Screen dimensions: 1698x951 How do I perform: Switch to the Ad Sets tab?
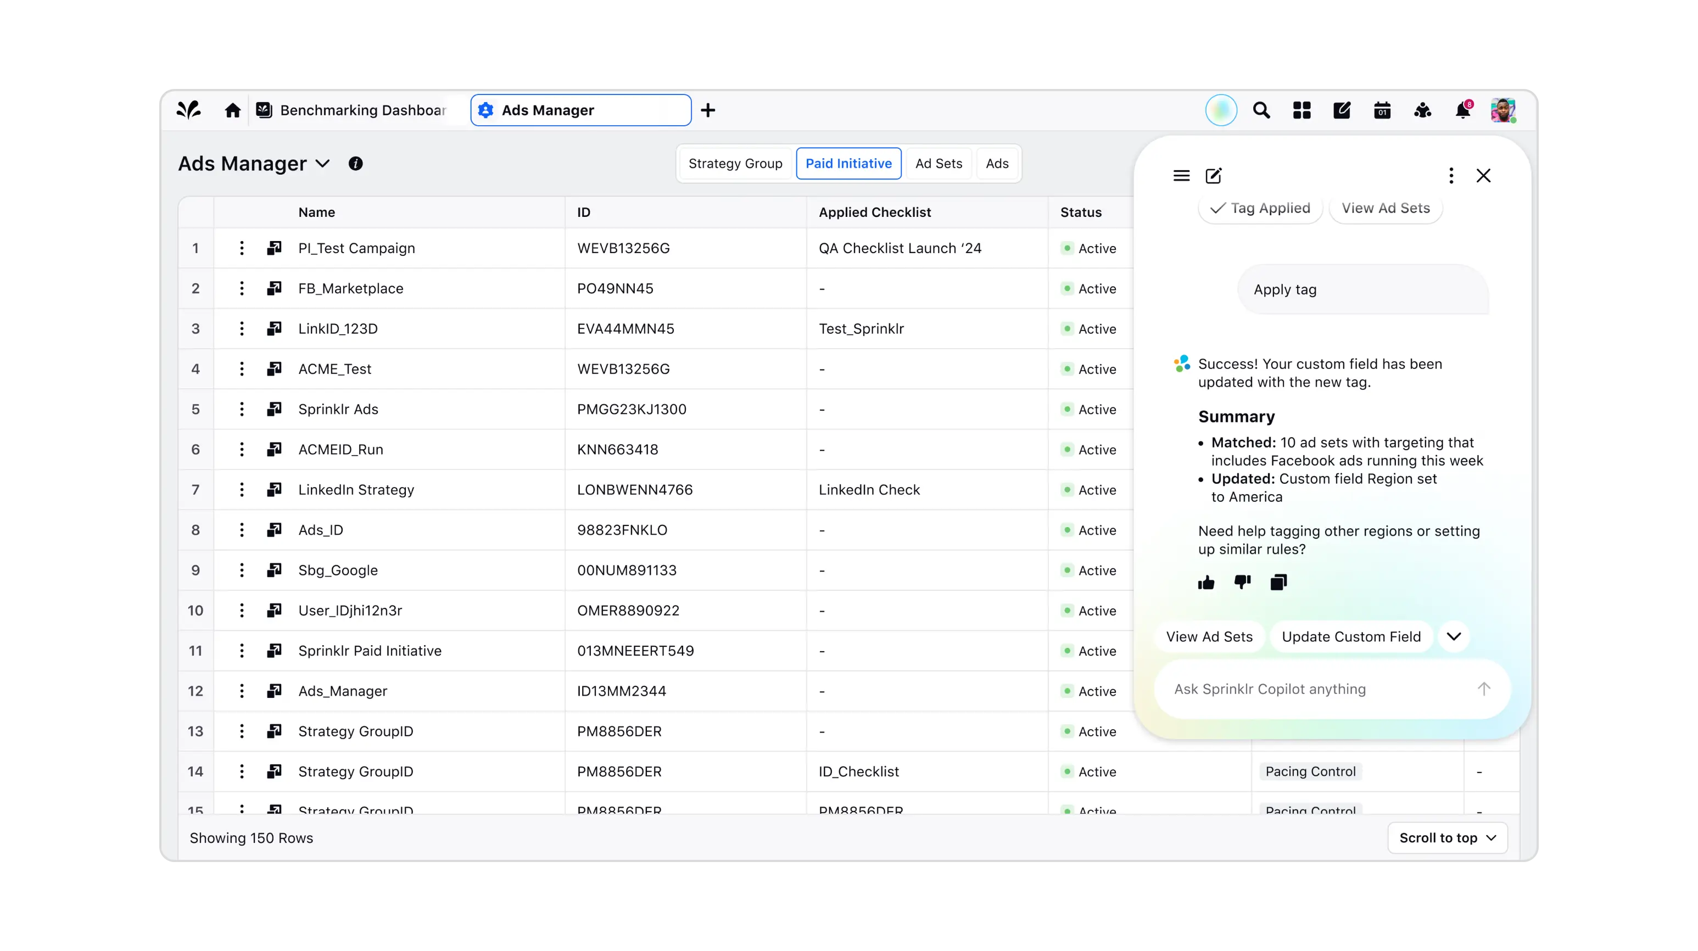pos(938,164)
